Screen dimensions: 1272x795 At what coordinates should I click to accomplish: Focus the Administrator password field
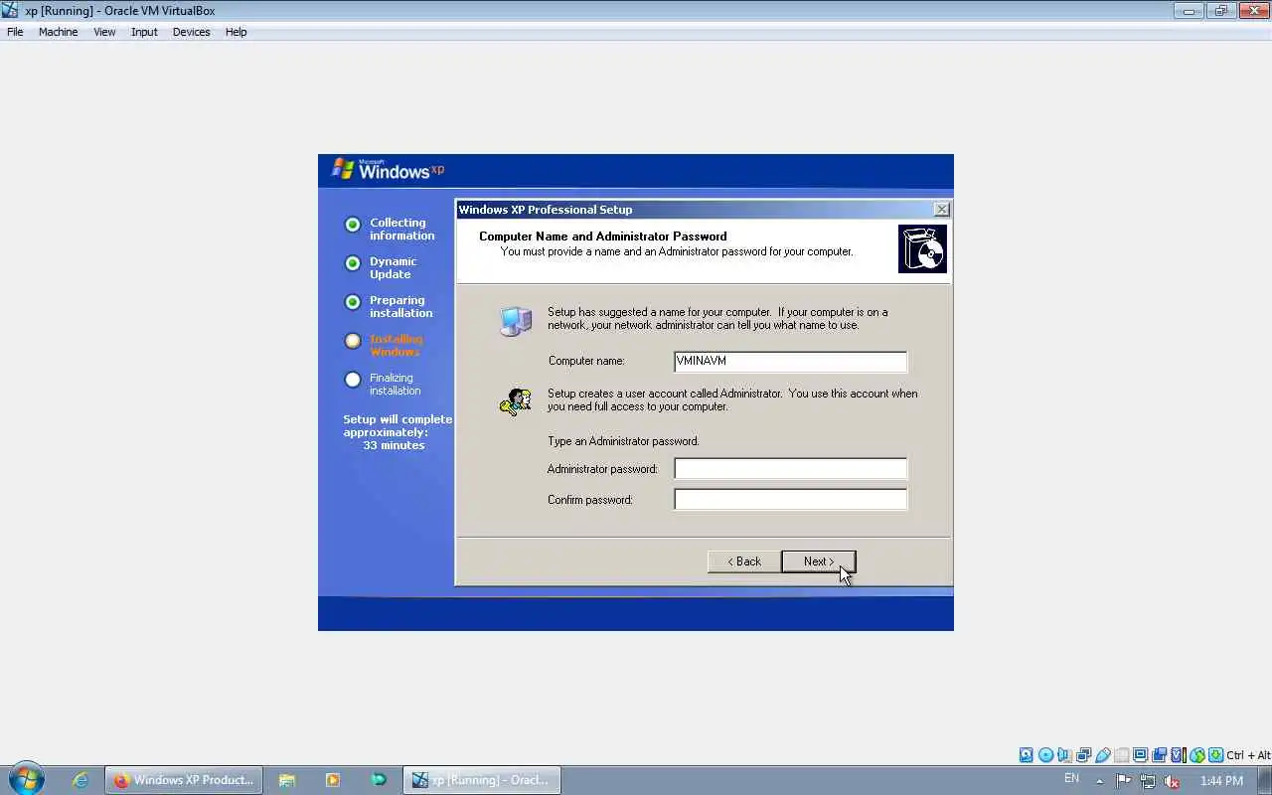coord(790,468)
